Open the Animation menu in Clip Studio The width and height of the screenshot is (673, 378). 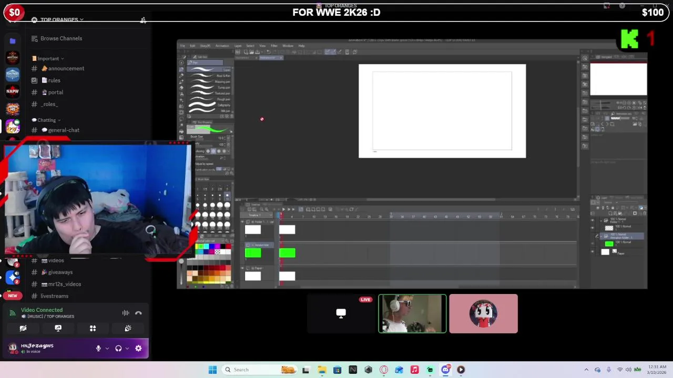[x=222, y=46]
